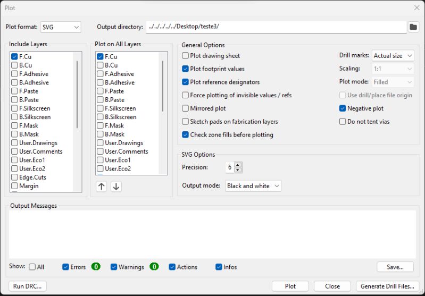Click Generate Drill Files button
The image size is (425, 296).
[387, 286]
